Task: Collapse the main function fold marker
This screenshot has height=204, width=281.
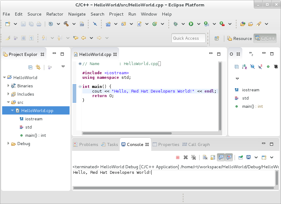Action: click(x=80, y=86)
